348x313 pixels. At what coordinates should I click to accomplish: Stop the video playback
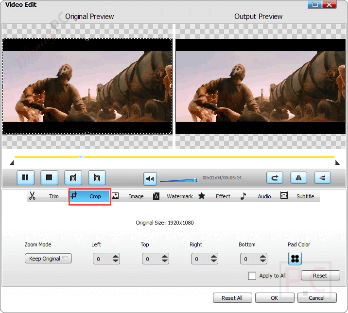49,177
